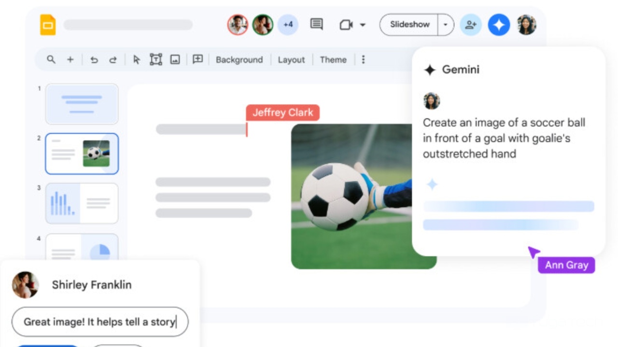Click the search magnifier icon in toolbar
The height and width of the screenshot is (347, 618).
click(x=51, y=60)
